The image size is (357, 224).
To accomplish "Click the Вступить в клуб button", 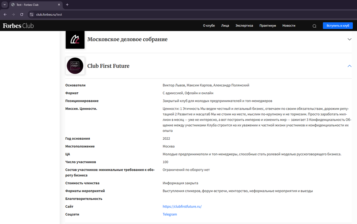I will tap(338, 26).
